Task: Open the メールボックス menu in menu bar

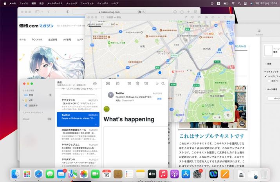Action: 55,3
